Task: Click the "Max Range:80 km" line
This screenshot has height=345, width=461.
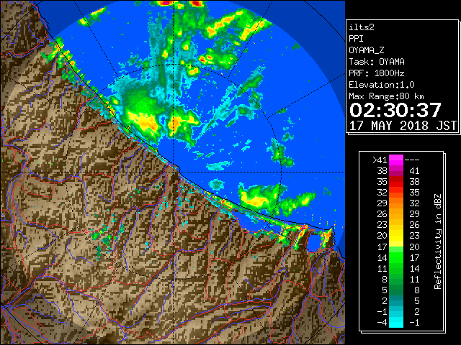Action: (387, 96)
